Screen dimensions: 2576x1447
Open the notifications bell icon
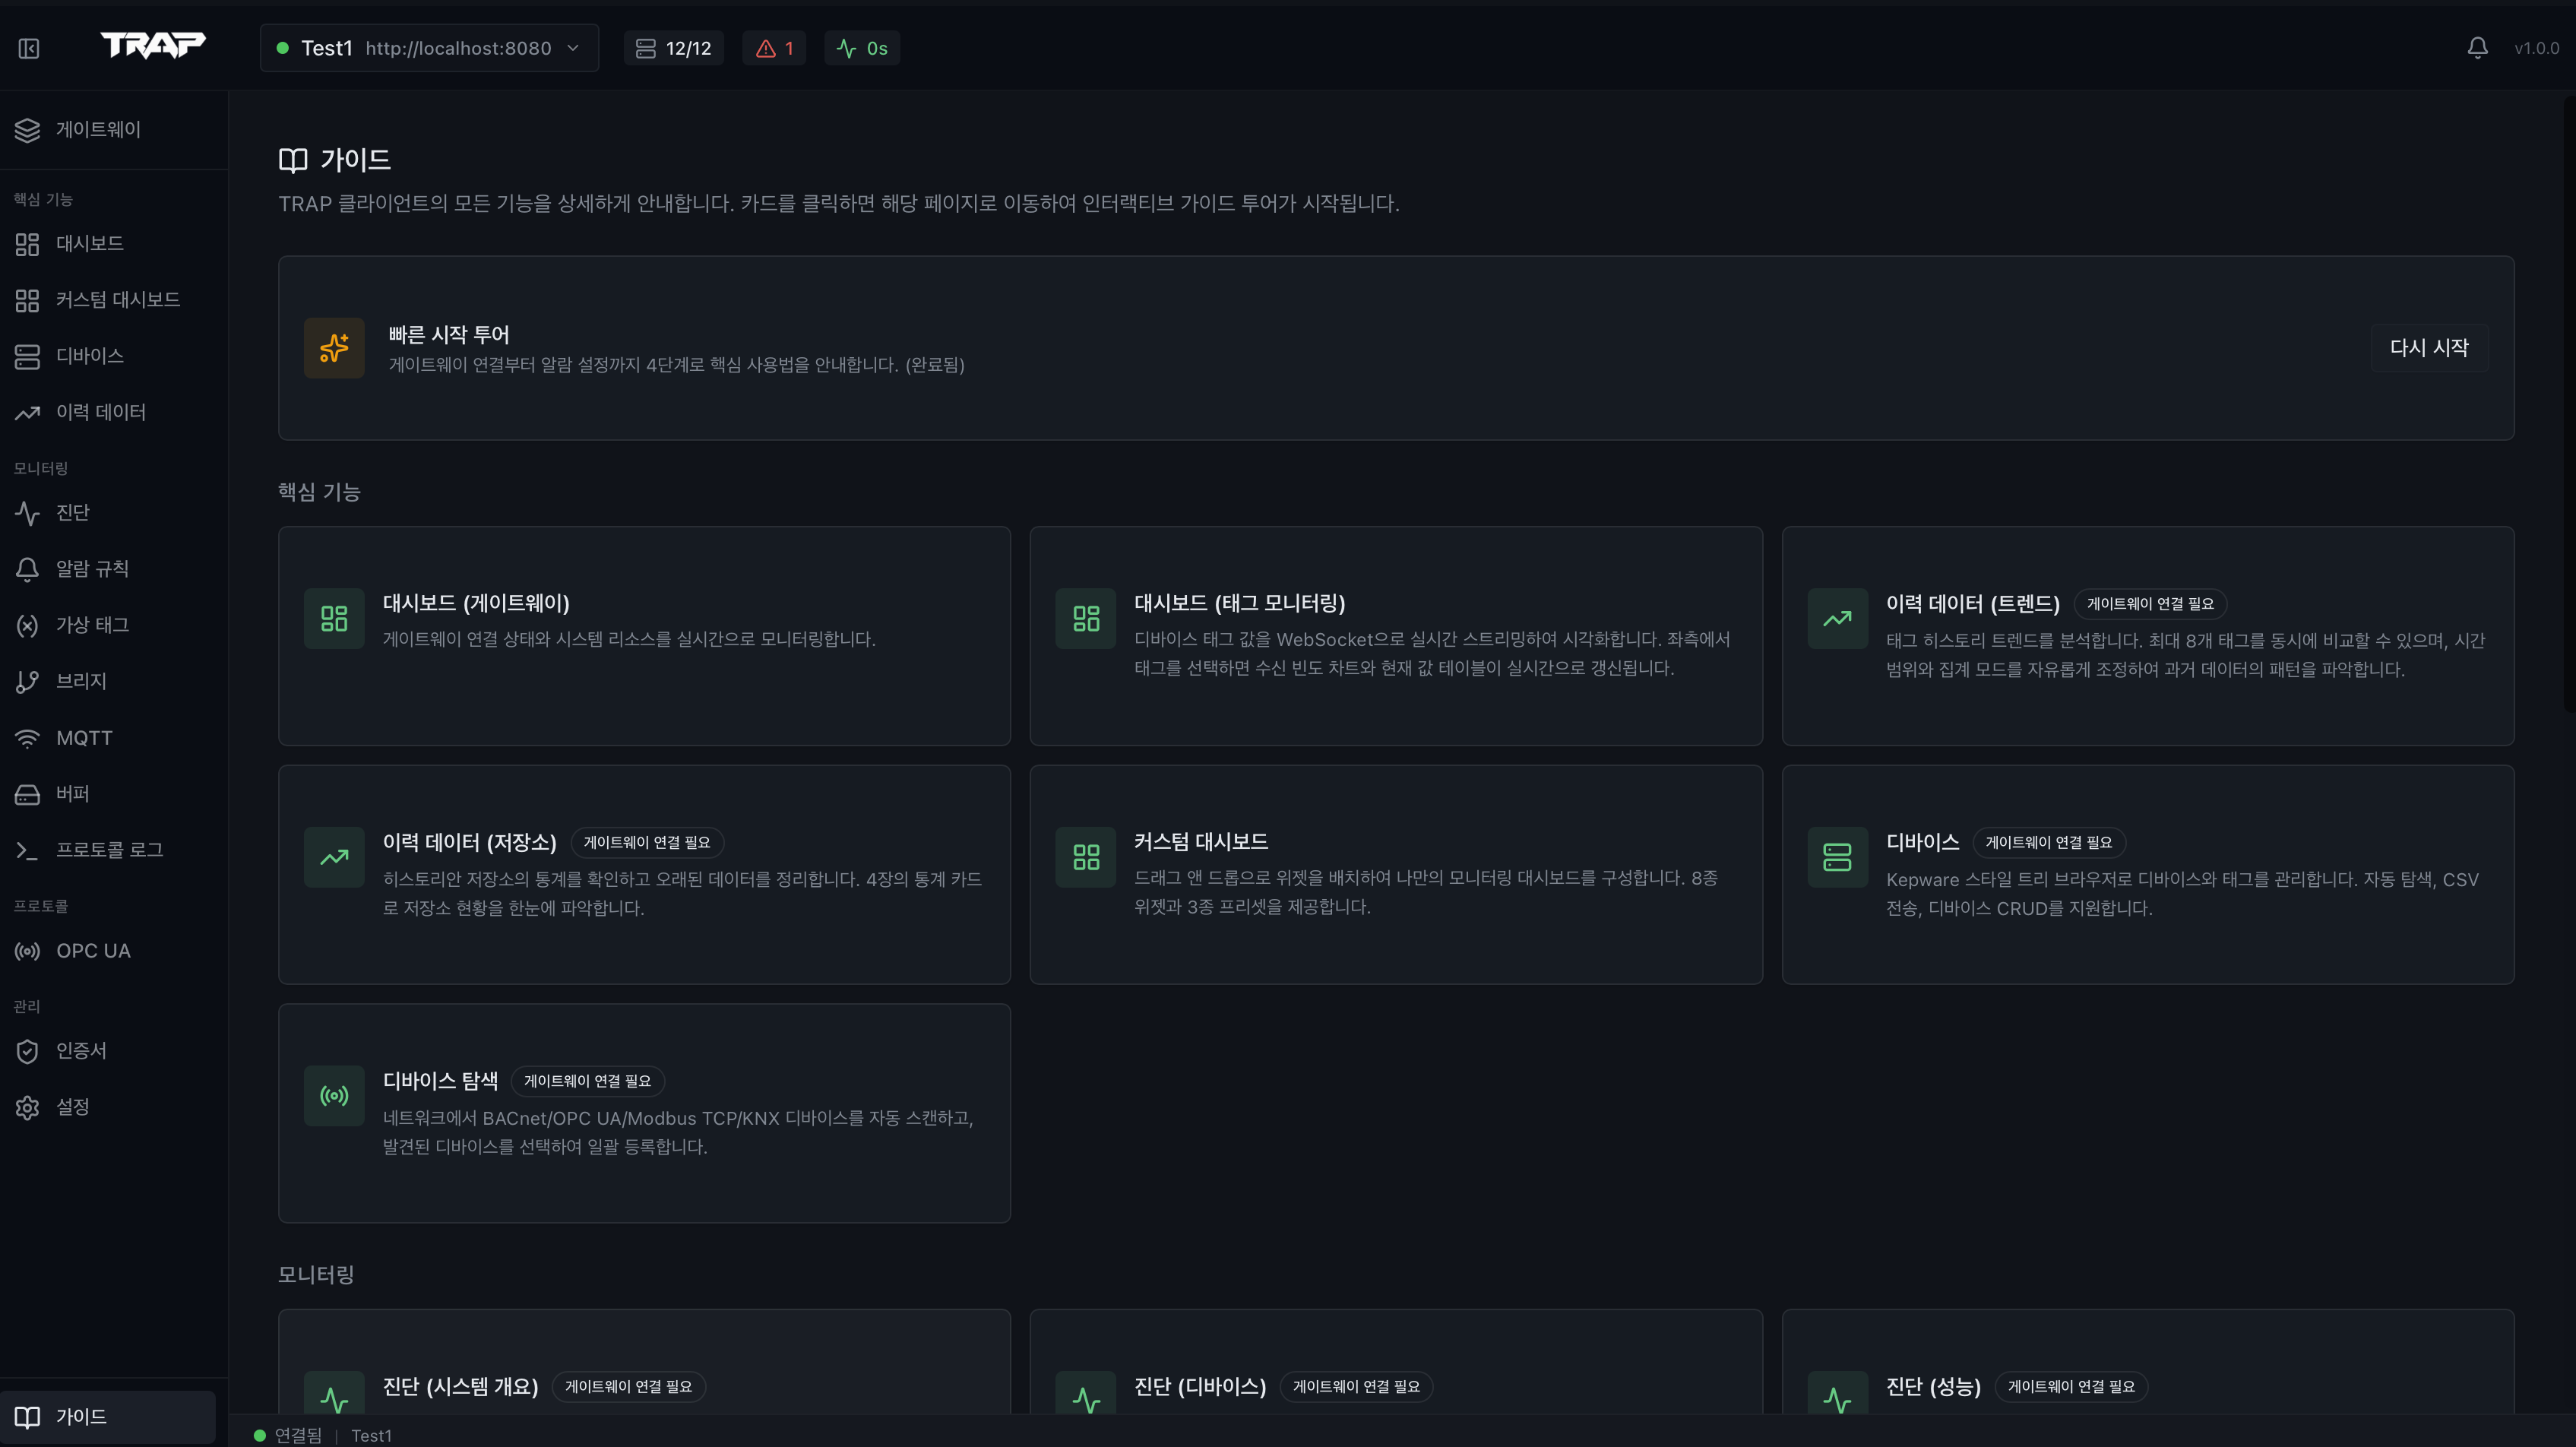click(2477, 48)
